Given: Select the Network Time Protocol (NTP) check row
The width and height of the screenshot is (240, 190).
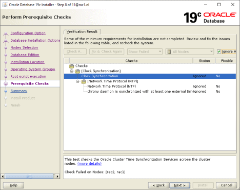Looking at the screenshot, I should (150, 87).
